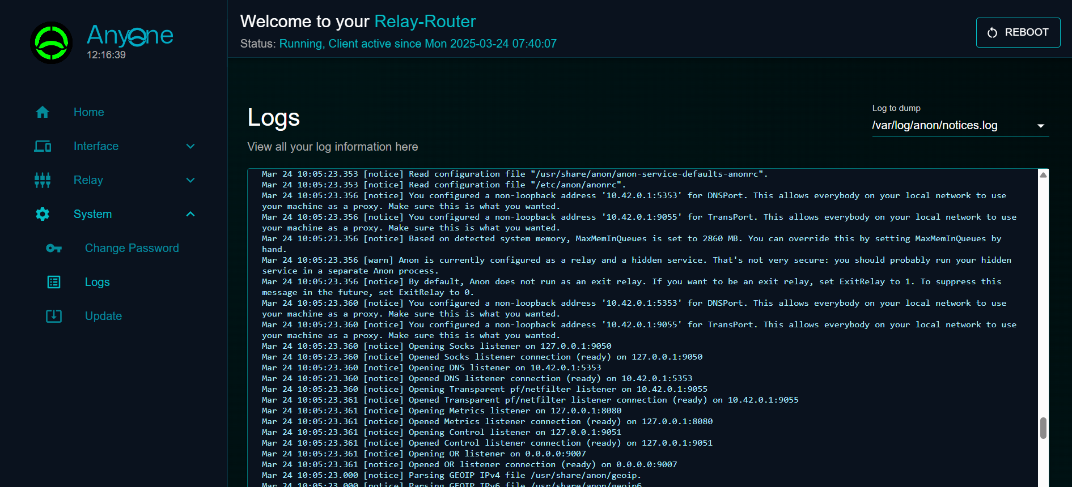The image size is (1072, 487).
Task: Select the Logs menu label
Action: pyautogui.click(x=98, y=282)
